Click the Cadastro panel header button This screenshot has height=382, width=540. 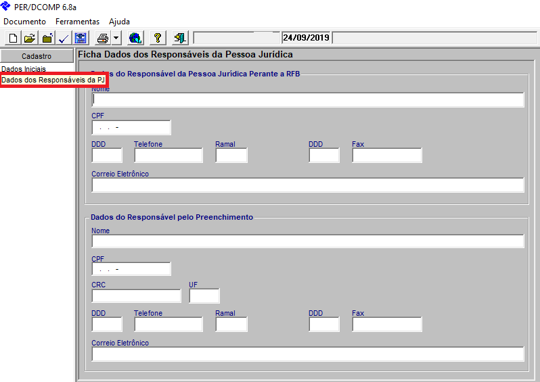37,56
